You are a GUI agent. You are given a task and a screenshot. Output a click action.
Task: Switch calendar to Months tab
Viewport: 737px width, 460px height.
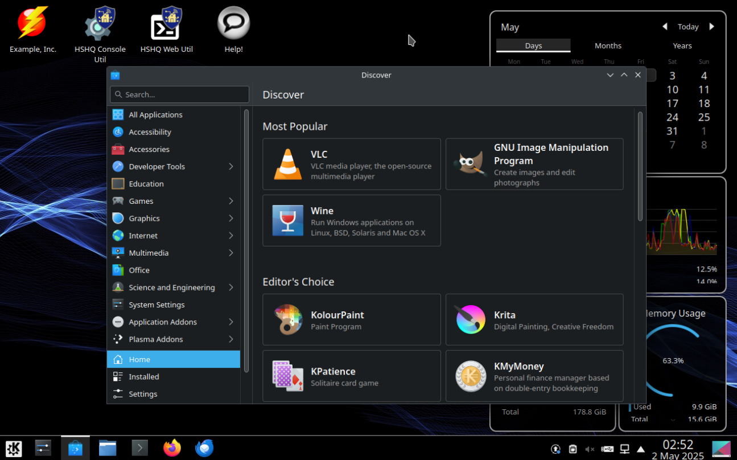tap(608, 46)
